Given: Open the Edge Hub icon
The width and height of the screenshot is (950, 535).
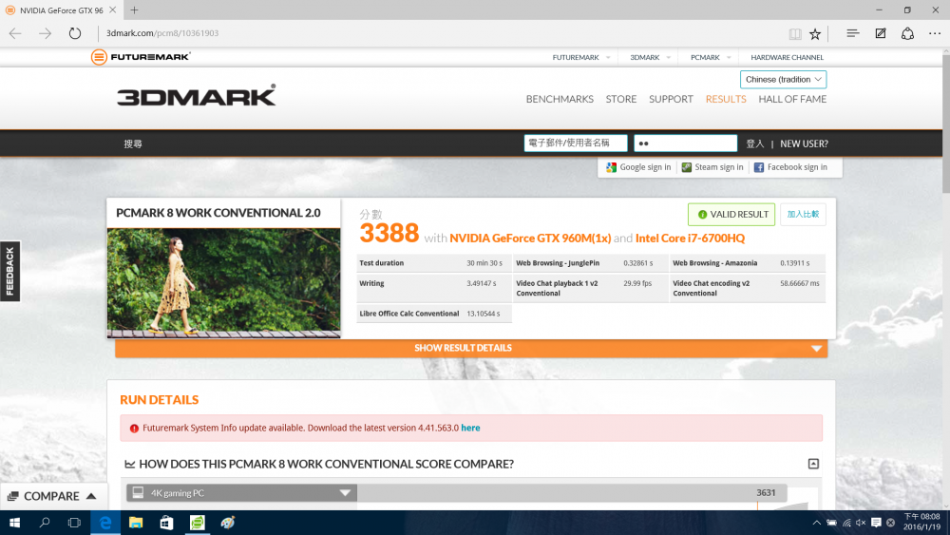Looking at the screenshot, I should click(x=852, y=33).
